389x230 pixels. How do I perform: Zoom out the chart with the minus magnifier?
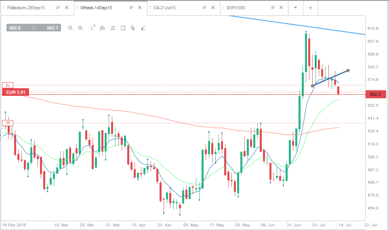point(70,28)
